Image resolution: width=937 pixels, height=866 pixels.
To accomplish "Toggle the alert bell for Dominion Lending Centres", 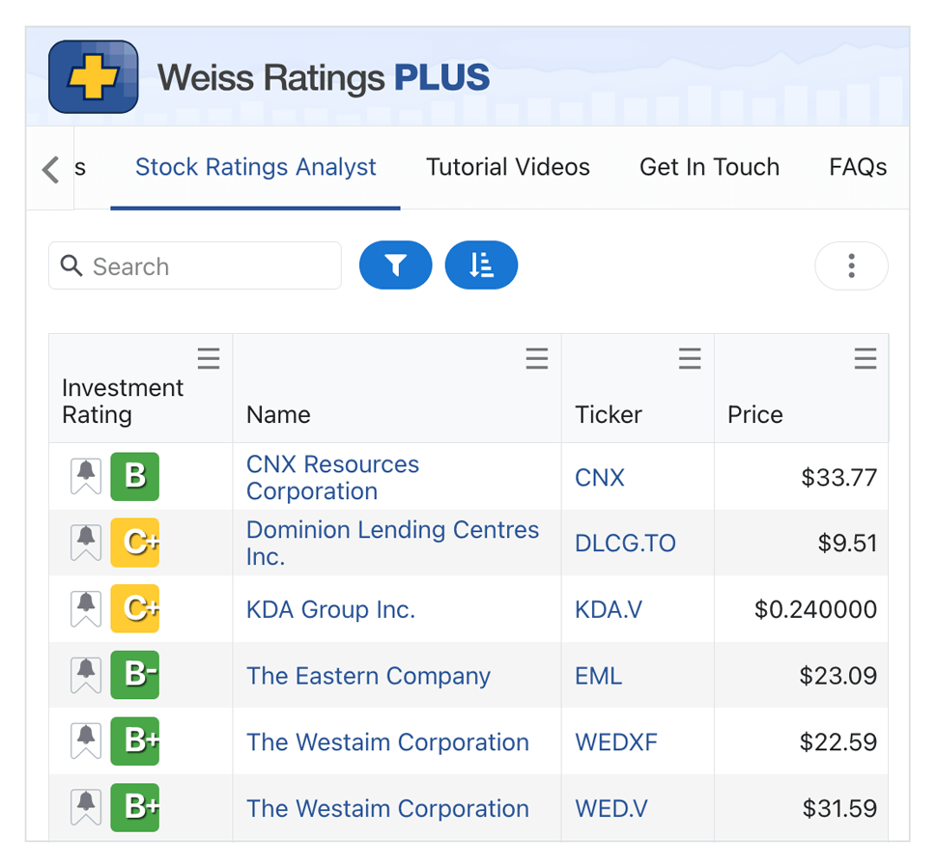I will (85, 543).
